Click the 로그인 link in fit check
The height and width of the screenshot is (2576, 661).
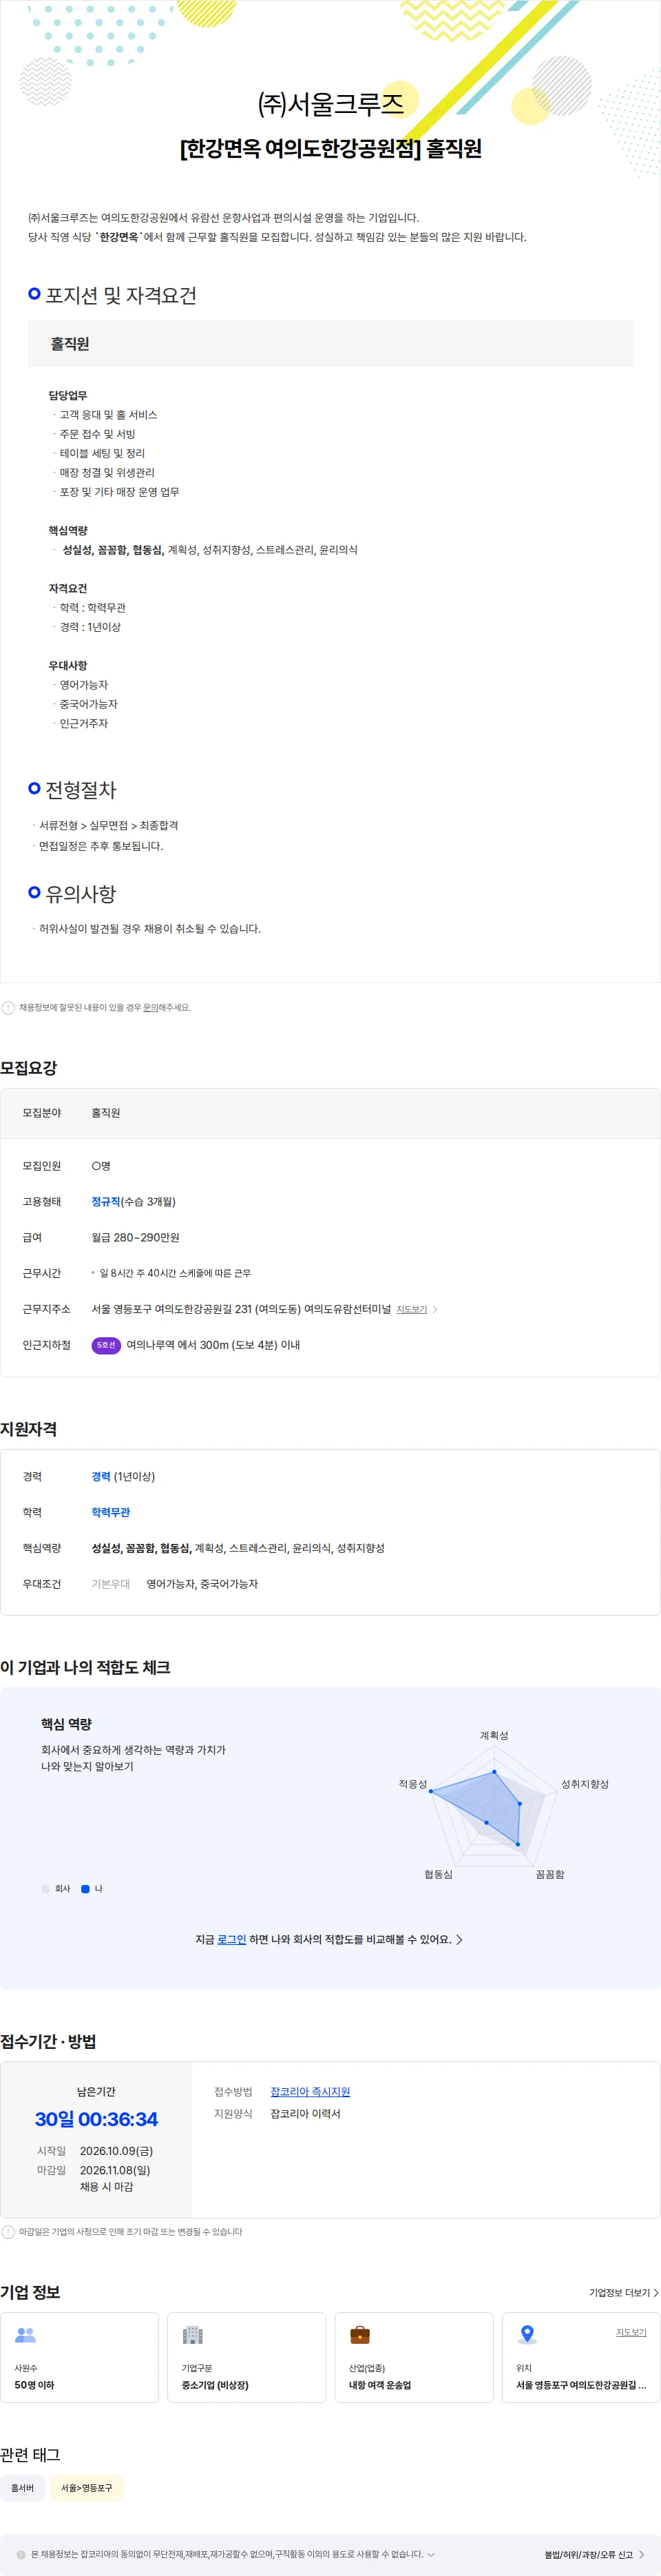tap(232, 1939)
